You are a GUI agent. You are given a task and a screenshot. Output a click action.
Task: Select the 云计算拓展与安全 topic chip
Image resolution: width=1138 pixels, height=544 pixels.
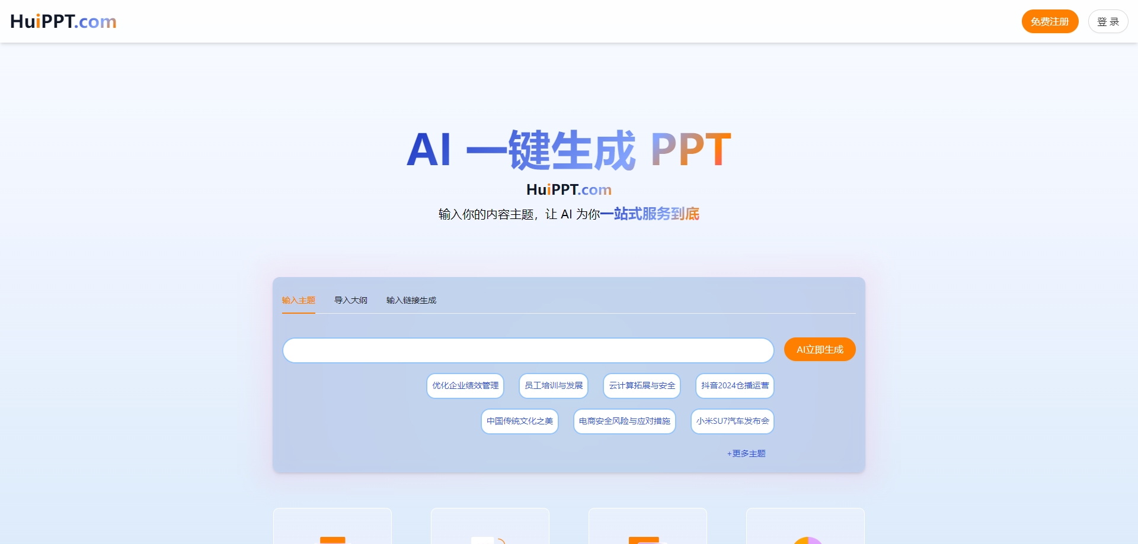(641, 385)
